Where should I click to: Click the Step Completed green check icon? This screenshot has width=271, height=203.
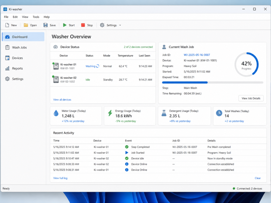point(127,147)
